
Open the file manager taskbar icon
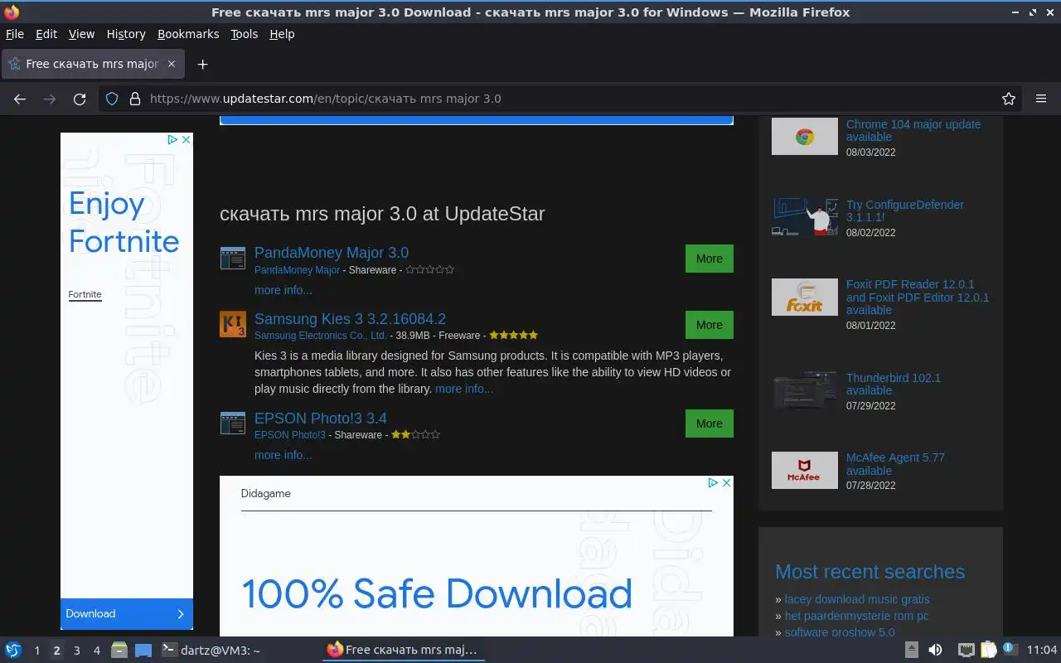(x=119, y=650)
